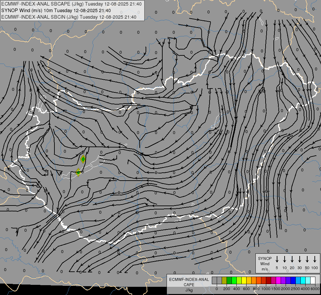The height and width of the screenshot is (295, 321).
Task: Select the bright magenta CAPE legend swatch
Action: [279, 280]
